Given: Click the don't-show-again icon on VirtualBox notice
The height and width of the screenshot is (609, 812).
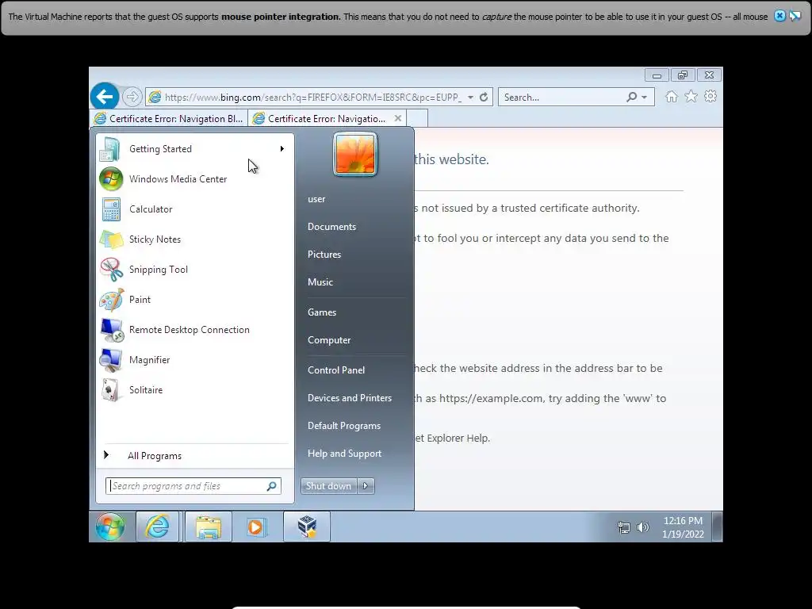Looking at the screenshot, I should click(x=795, y=16).
